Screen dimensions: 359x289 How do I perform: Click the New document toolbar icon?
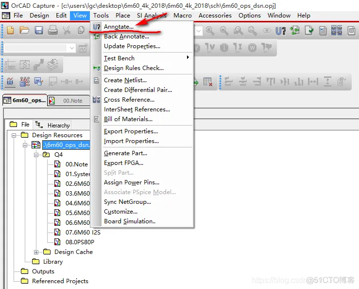pyautogui.click(x=11, y=30)
